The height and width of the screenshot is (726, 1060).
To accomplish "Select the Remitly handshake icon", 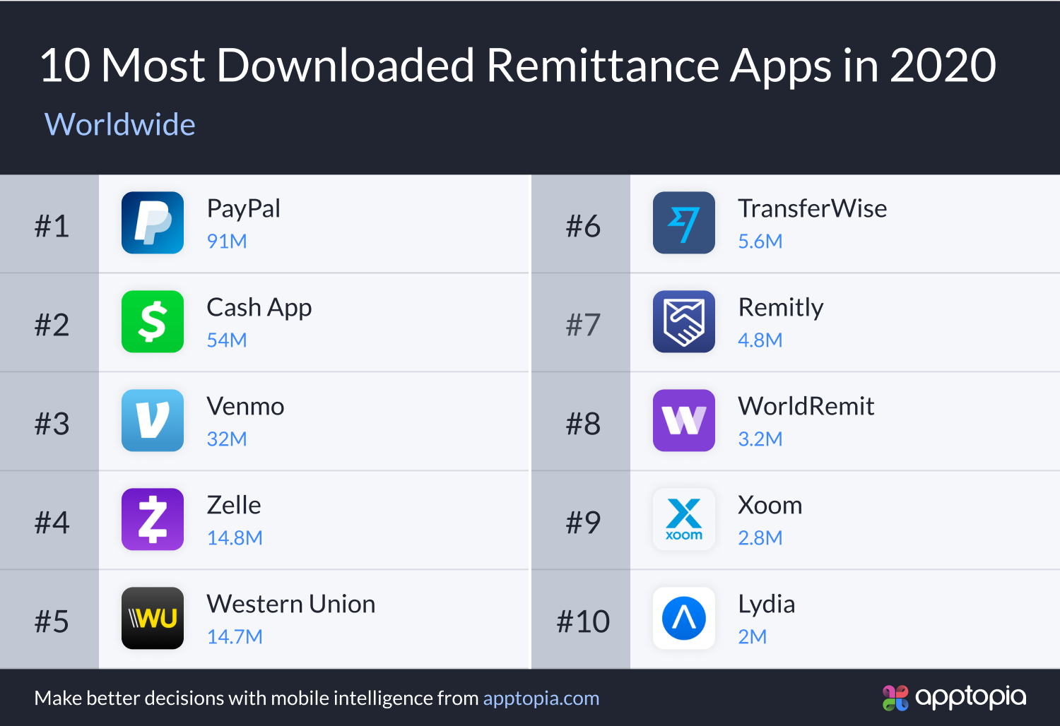I will point(684,321).
